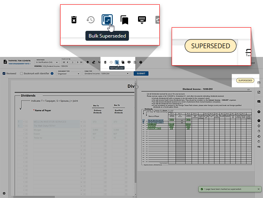Uncheck the Reviewed checkbox
This screenshot has height=198, width=263.
[x=4, y=74]
